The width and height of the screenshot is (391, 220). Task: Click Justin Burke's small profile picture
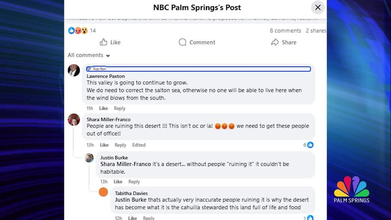[89, 158]
